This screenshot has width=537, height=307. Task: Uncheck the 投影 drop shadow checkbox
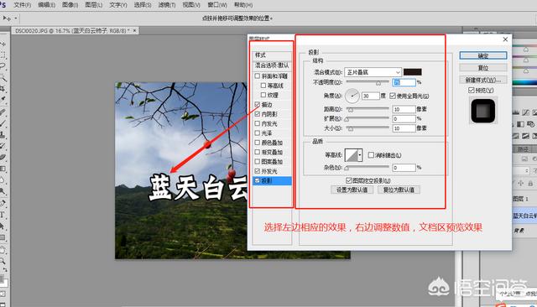pyautogui.click(x=258, y=180)
